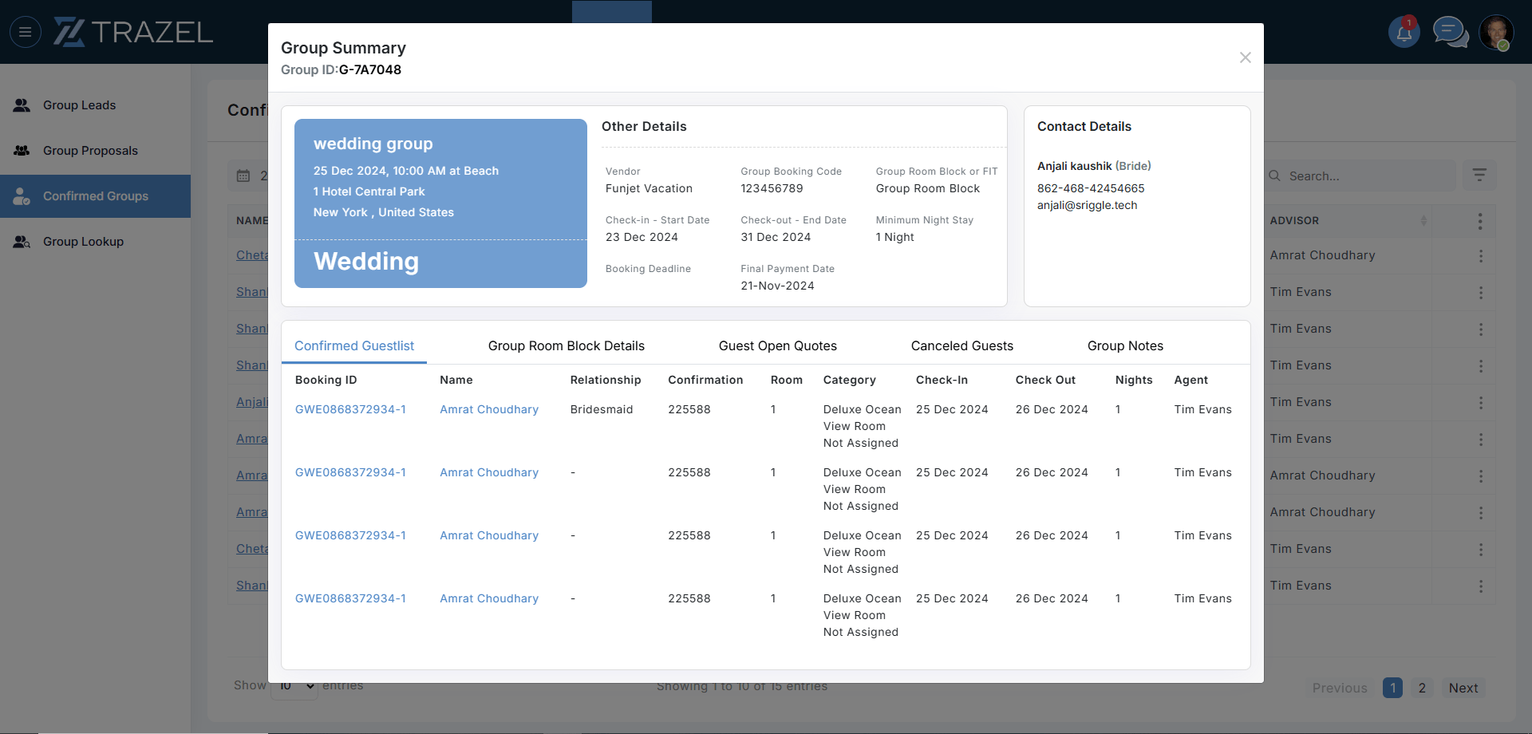Image resolution: width=1532 pixels, height=734 pixels.
Task: View the Group Notes tab
Action: tap(1124, 346)
